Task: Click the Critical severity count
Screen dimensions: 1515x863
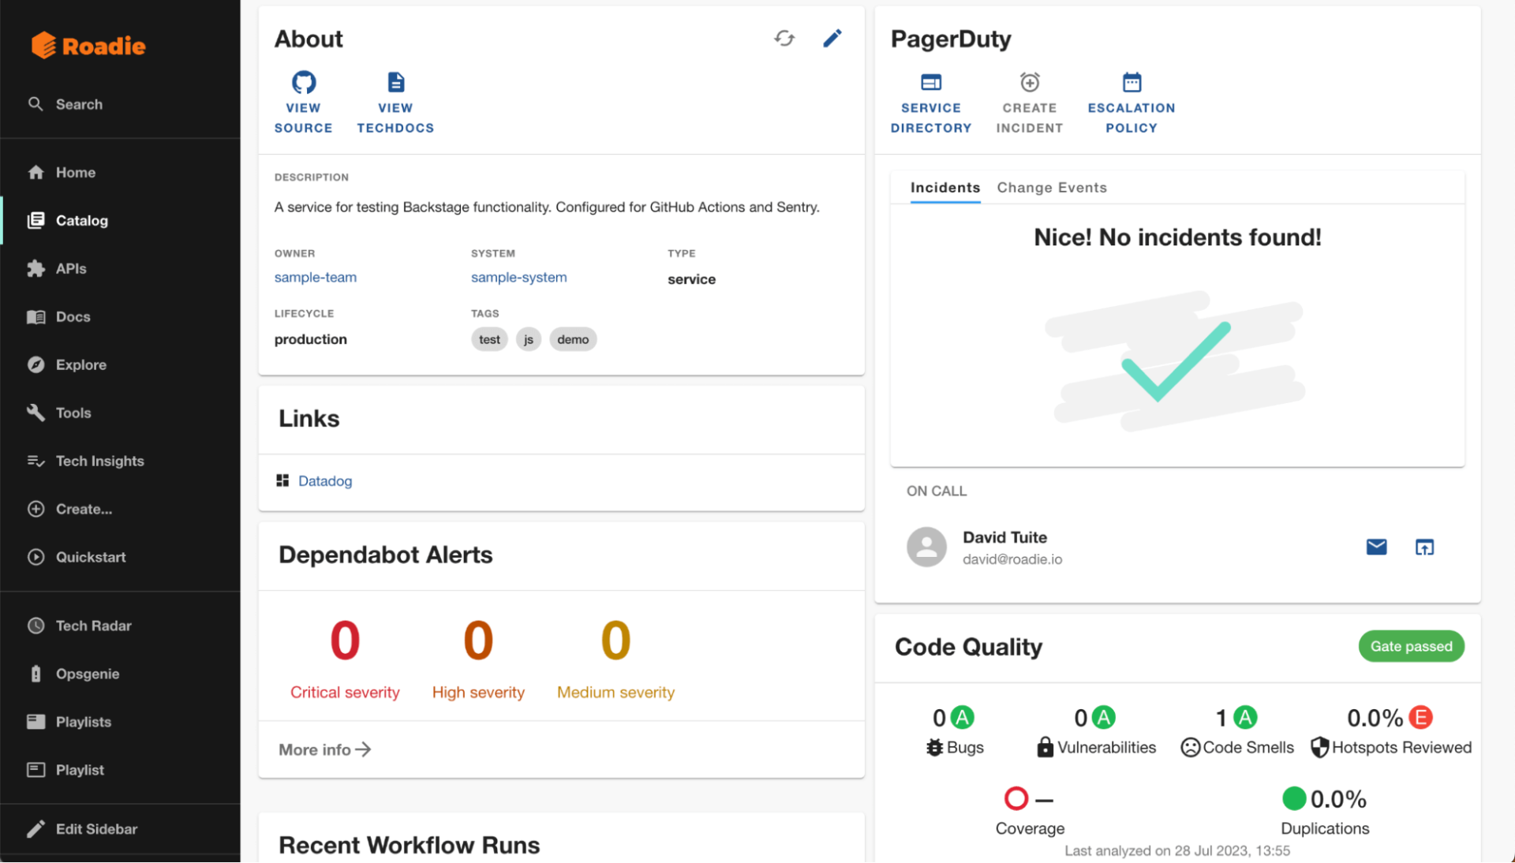Action: (345, 641)
